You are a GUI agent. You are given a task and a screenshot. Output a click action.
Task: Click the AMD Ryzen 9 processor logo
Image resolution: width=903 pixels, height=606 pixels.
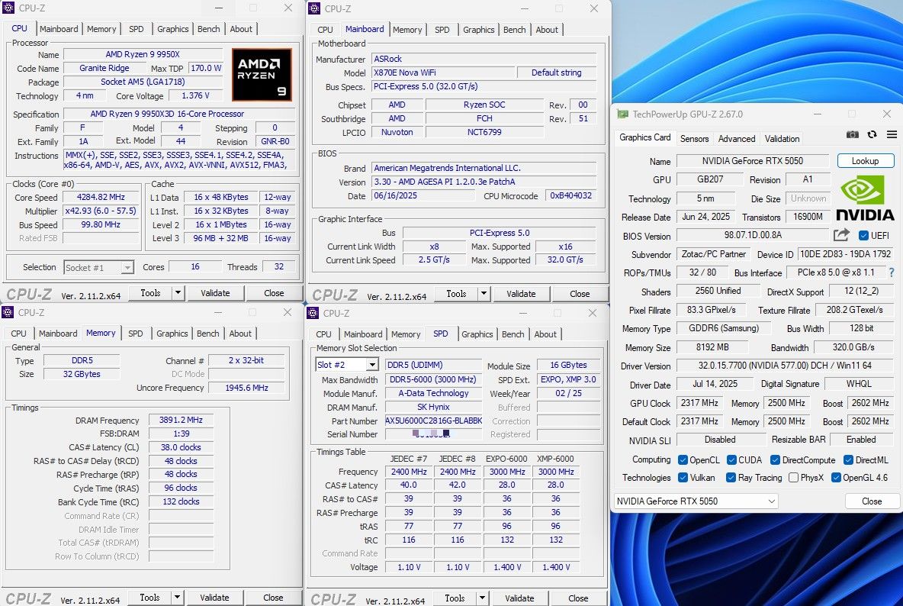[262, 75]
